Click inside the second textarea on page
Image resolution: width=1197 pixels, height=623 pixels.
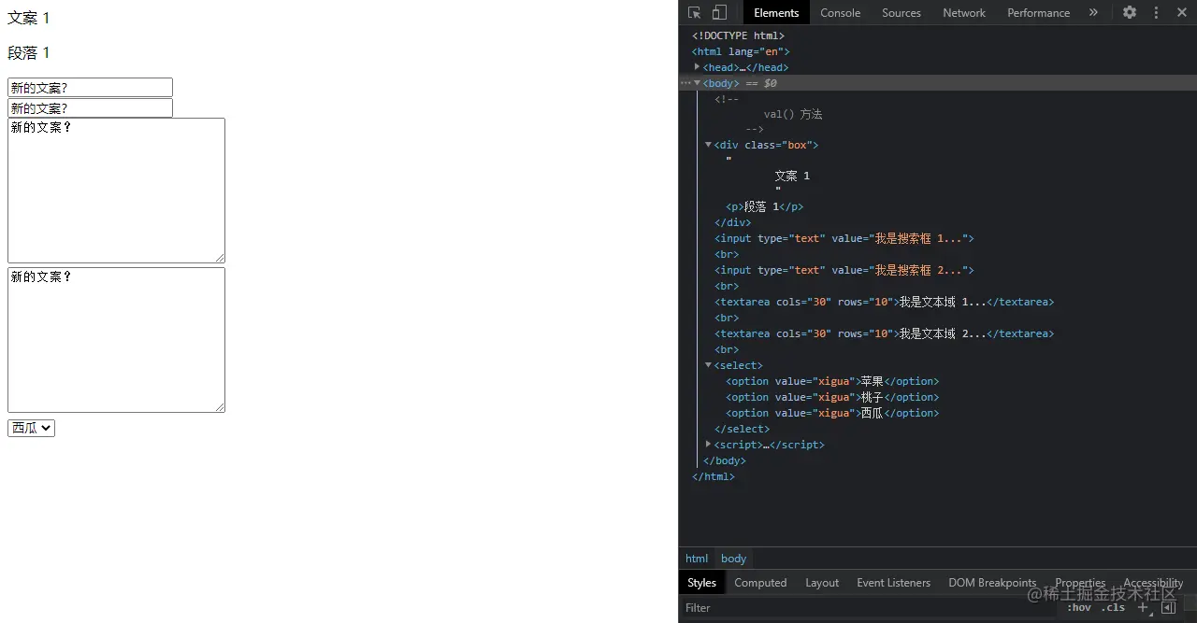(116, 339)
